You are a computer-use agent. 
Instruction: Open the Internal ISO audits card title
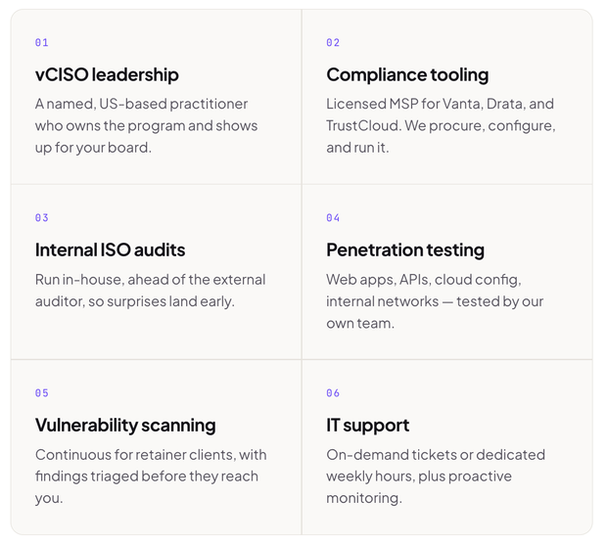110,249
